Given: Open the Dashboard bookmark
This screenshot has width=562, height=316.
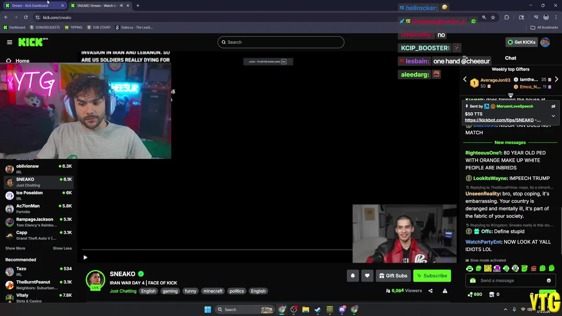Looking at the screenshot, I should pyautogui.click(x=14, y=27).
